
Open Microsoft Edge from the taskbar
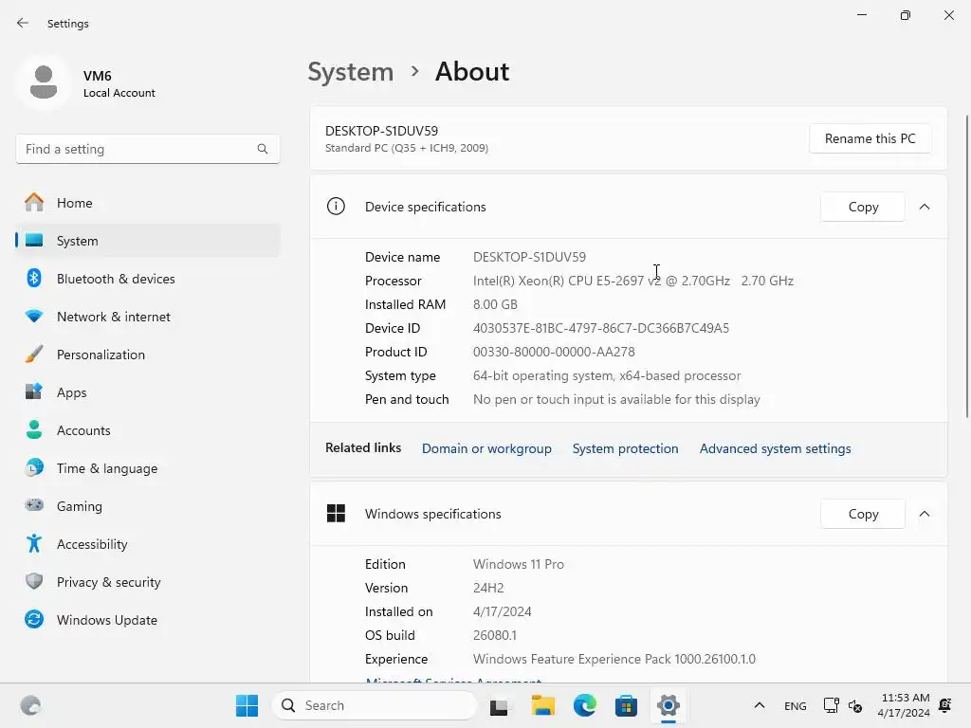click(584, 705)
